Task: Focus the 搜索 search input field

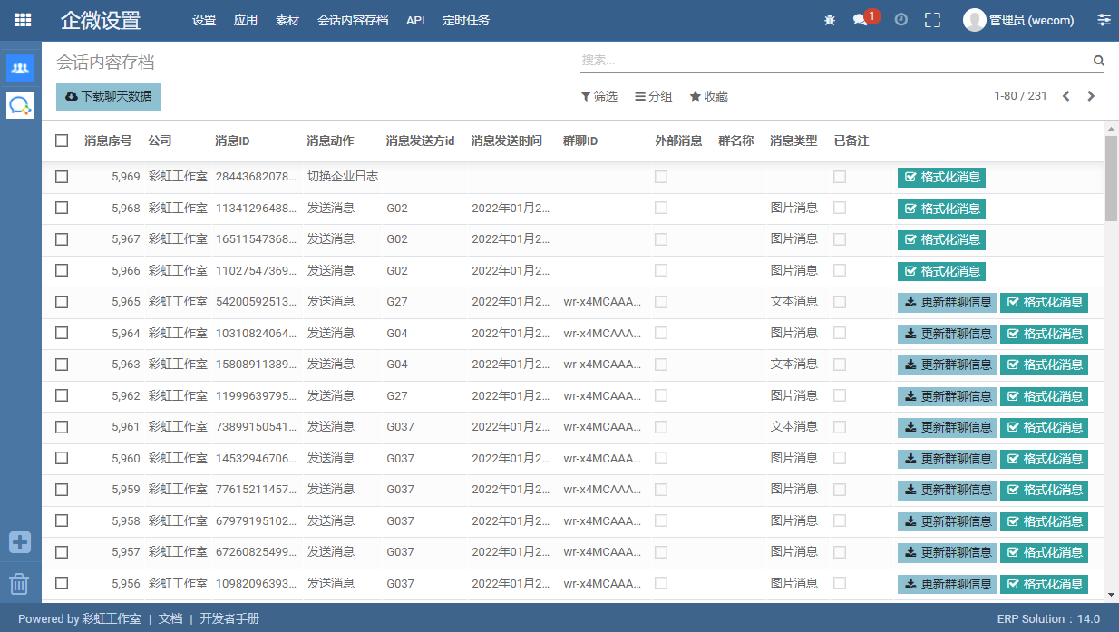Action: (834, 61)
